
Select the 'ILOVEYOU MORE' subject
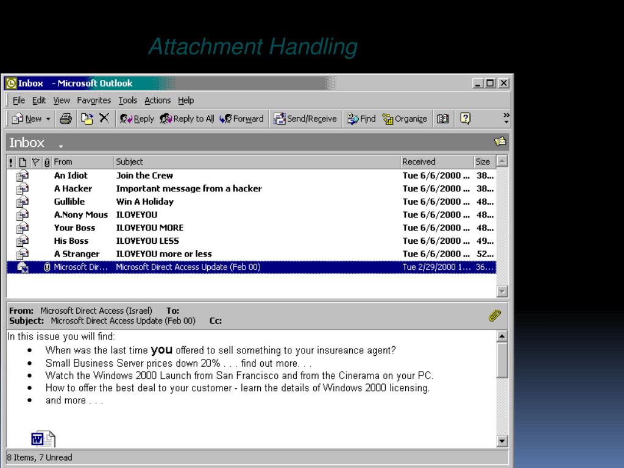tap(150, 228)
